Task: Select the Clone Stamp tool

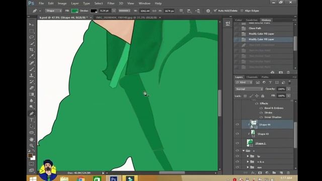Action: coord(31,75)
